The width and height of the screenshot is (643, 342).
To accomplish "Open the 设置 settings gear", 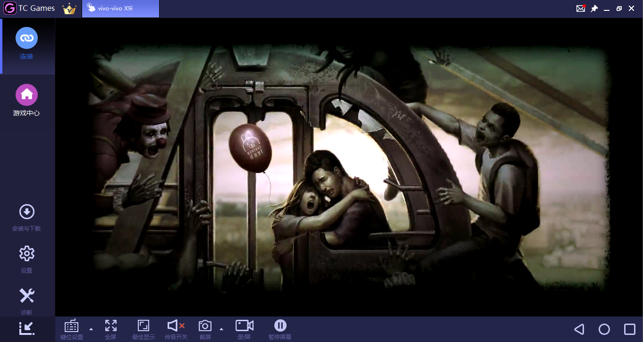I will click(27, 259).
